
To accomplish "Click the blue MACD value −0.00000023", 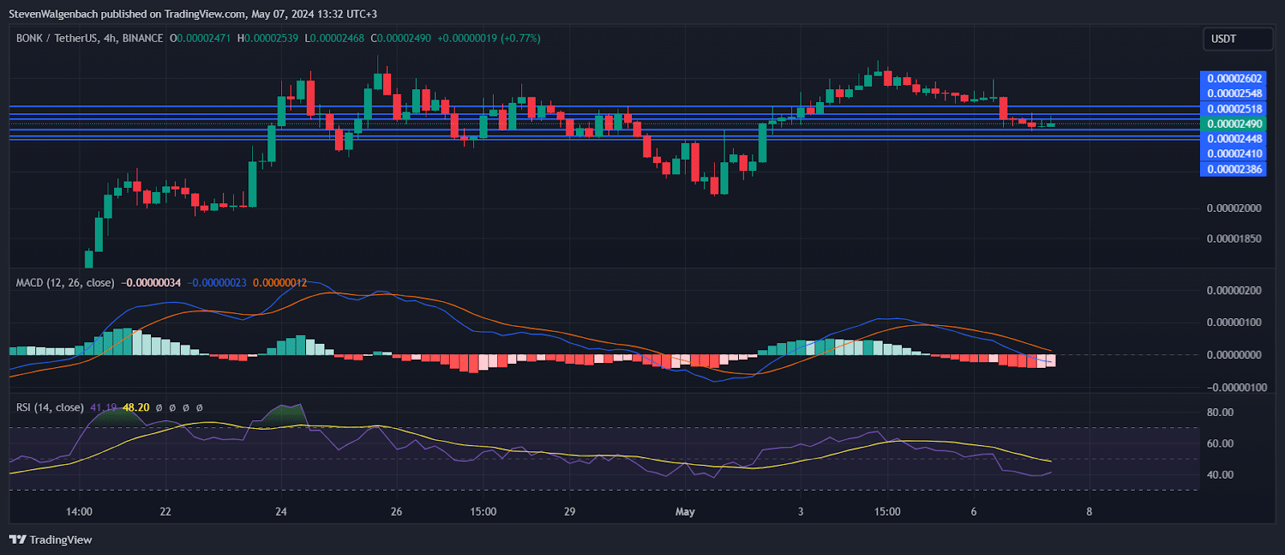I will pyautogui.click(x=217, y=283).
